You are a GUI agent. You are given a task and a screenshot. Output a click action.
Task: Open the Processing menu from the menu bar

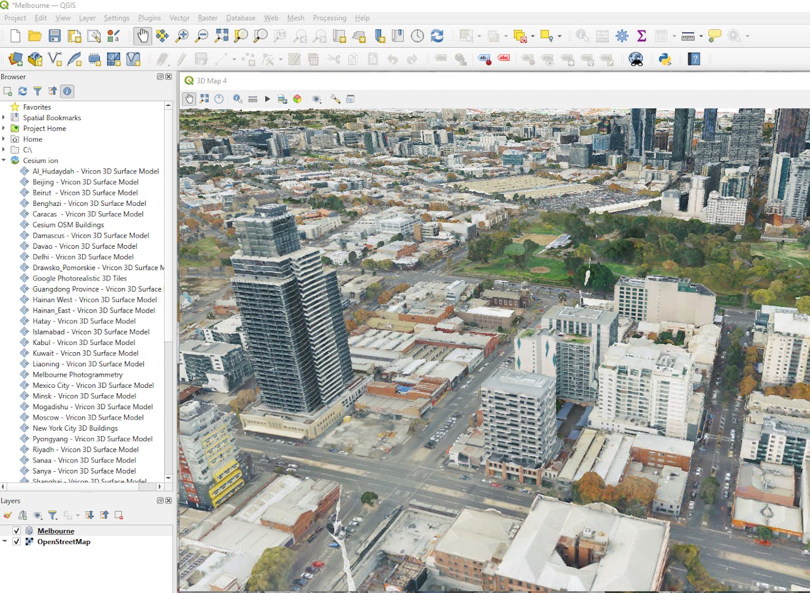[330, 18]
